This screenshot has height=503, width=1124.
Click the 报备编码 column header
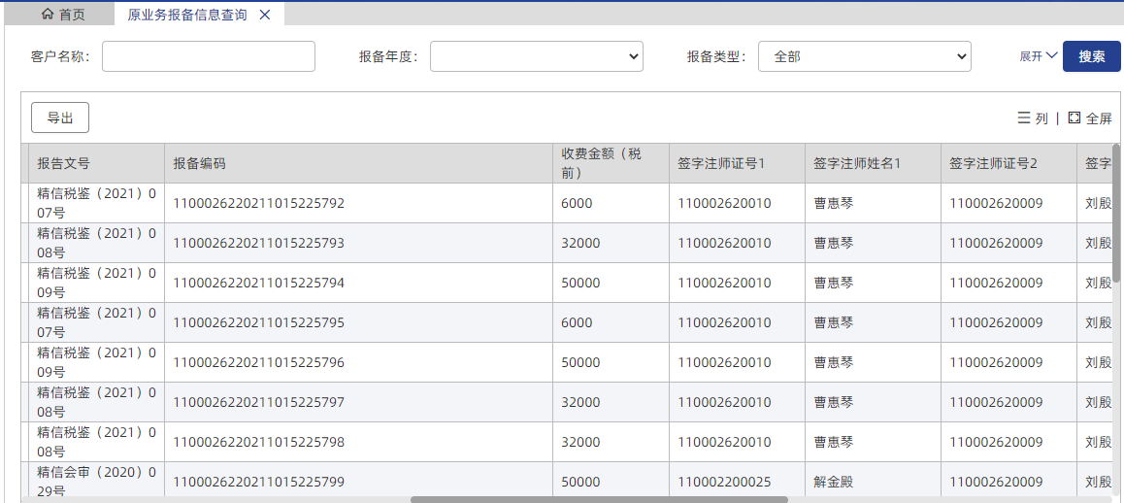[200, 163]
